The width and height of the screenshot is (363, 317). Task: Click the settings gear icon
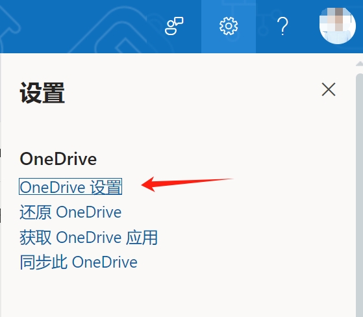(x=229, y=26)
